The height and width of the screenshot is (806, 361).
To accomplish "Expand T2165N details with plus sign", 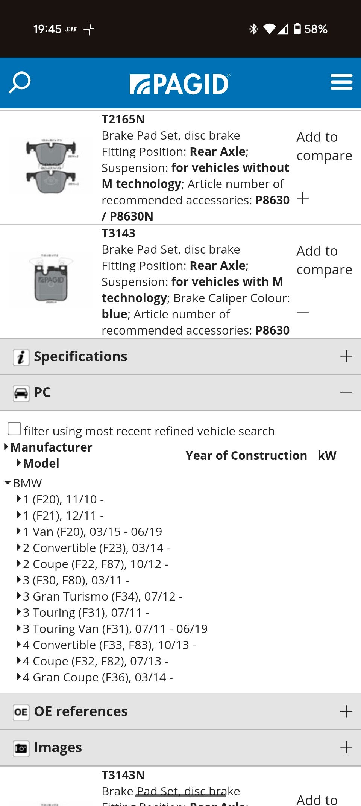I will pyautogui.click(x=303, y=198).
